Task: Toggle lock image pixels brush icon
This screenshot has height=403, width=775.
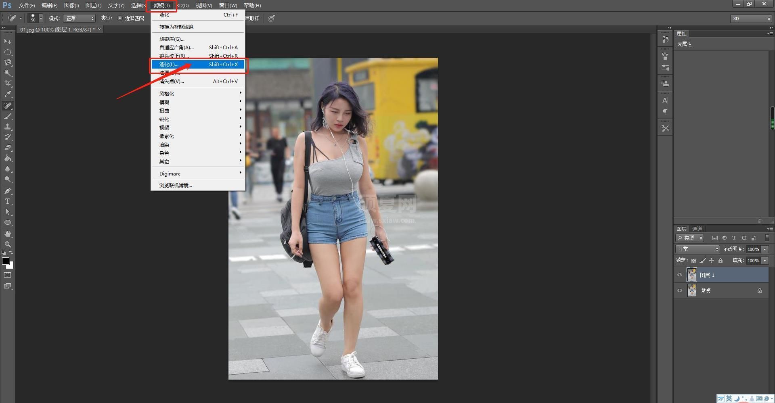Action: 703,261
